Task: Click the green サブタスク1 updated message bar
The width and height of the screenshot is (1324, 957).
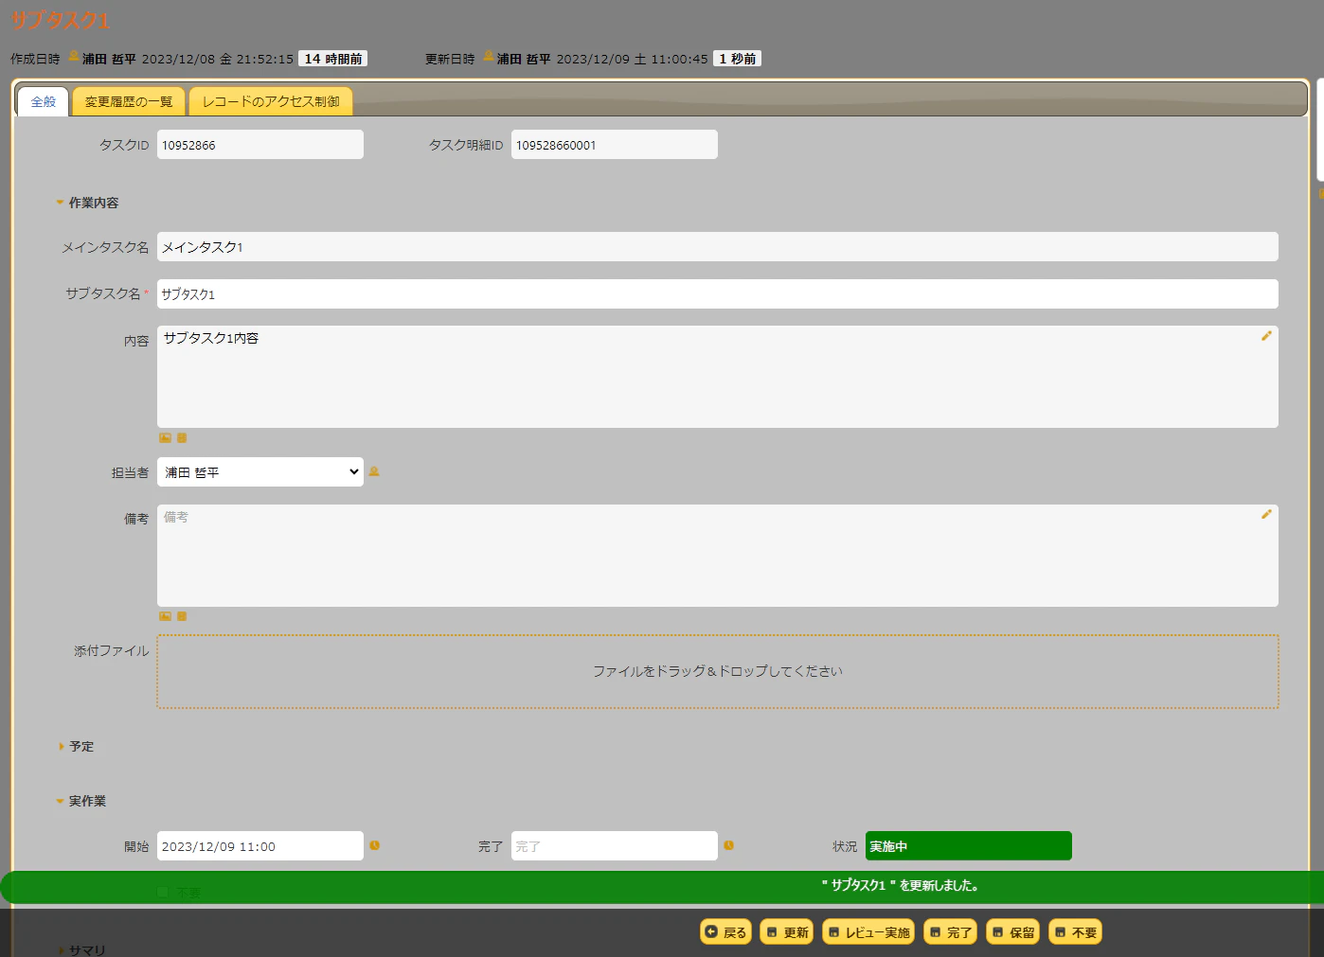Action: coord(662,887)
